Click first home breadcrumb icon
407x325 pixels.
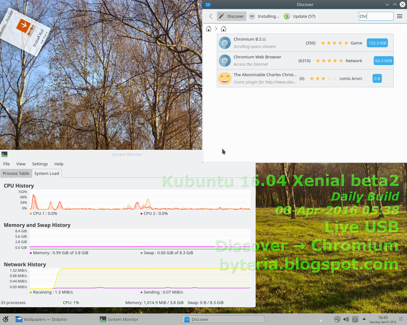(209, 29)
